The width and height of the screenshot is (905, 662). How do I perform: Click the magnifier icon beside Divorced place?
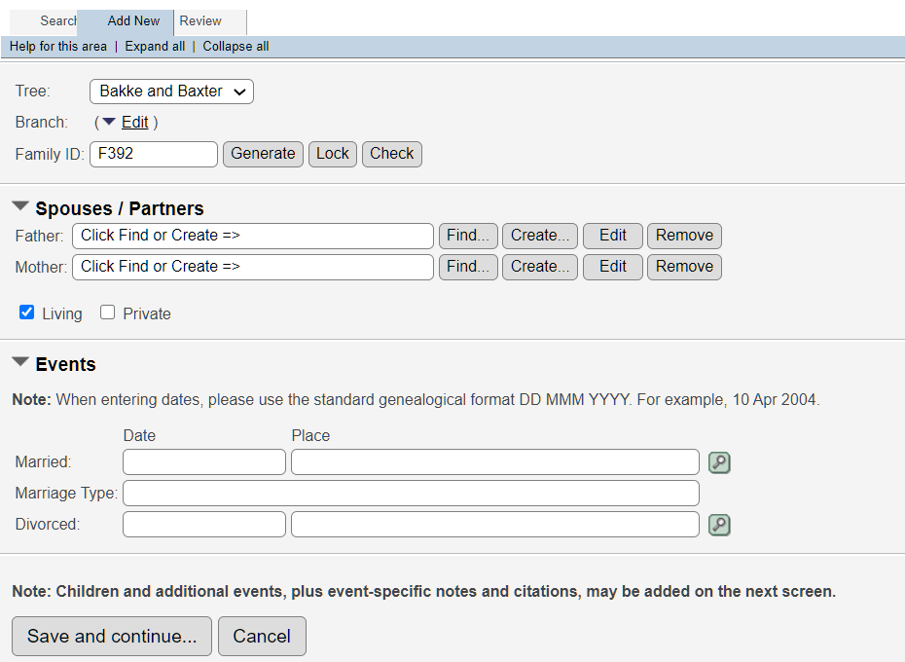pyautogui.click(x=719, y=525)
